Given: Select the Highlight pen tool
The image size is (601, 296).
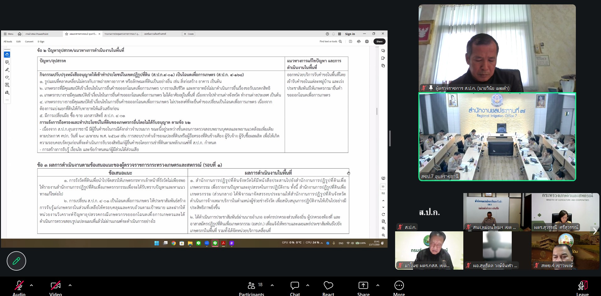Looking at the screenshot, I should [7, 70].
